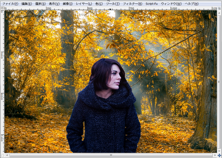Open the image menu button at ruler corner
This screenshot has width=222, height=158.
[x=2, y=8]
